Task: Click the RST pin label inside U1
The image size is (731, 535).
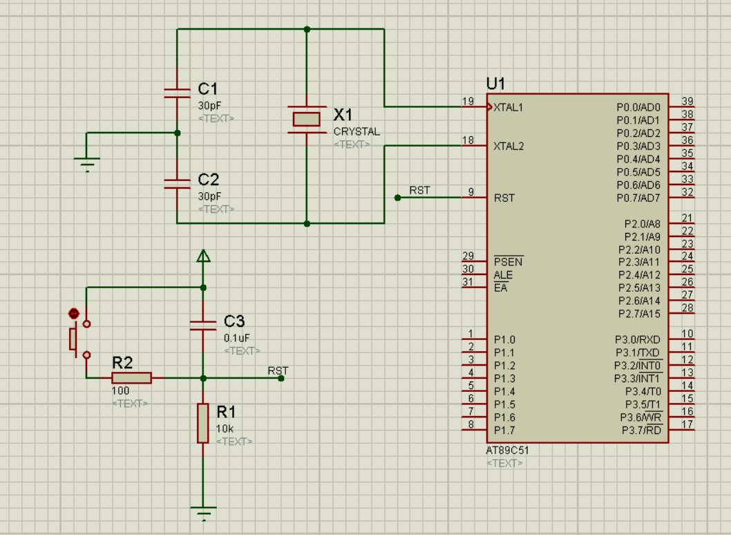Action: click(504, 198)
